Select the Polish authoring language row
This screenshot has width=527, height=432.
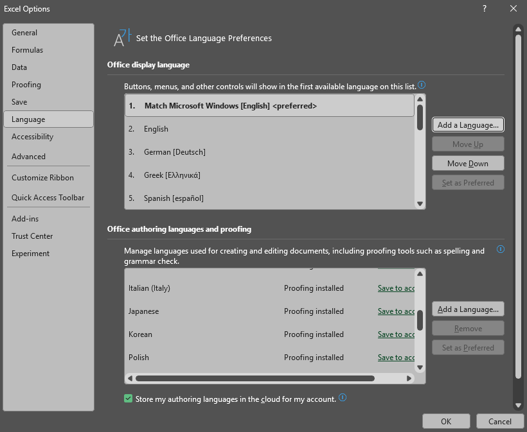coord(269,357)
